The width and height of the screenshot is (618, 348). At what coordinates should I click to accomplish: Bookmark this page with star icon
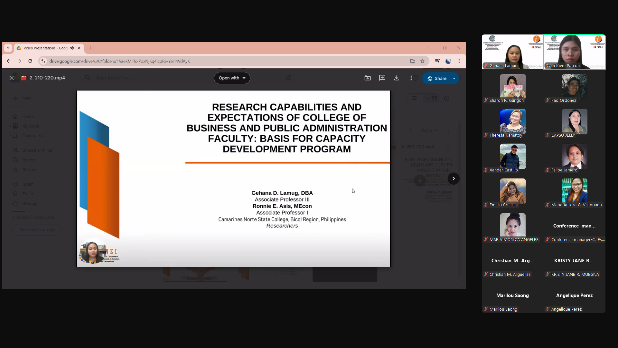pos(422,61)
